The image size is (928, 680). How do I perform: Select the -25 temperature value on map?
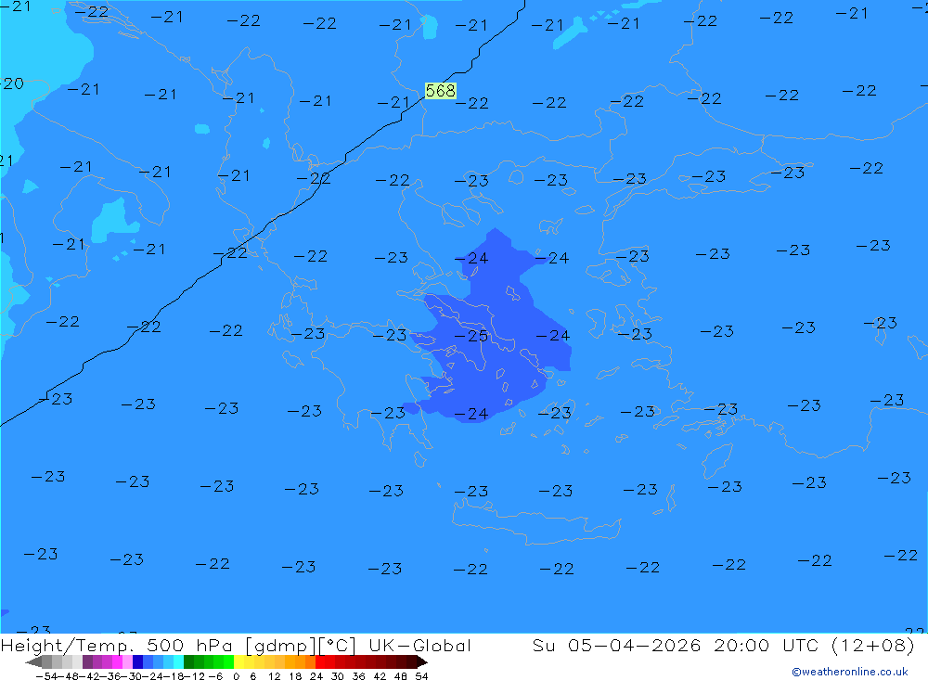[471, 336]
